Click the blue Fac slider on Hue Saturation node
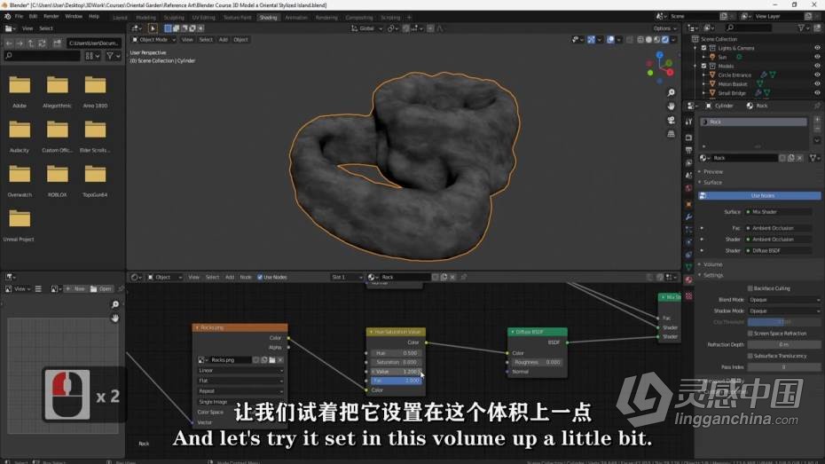Image resolution: width=825 pixels, height=464 pixels. tap(397, 381)
